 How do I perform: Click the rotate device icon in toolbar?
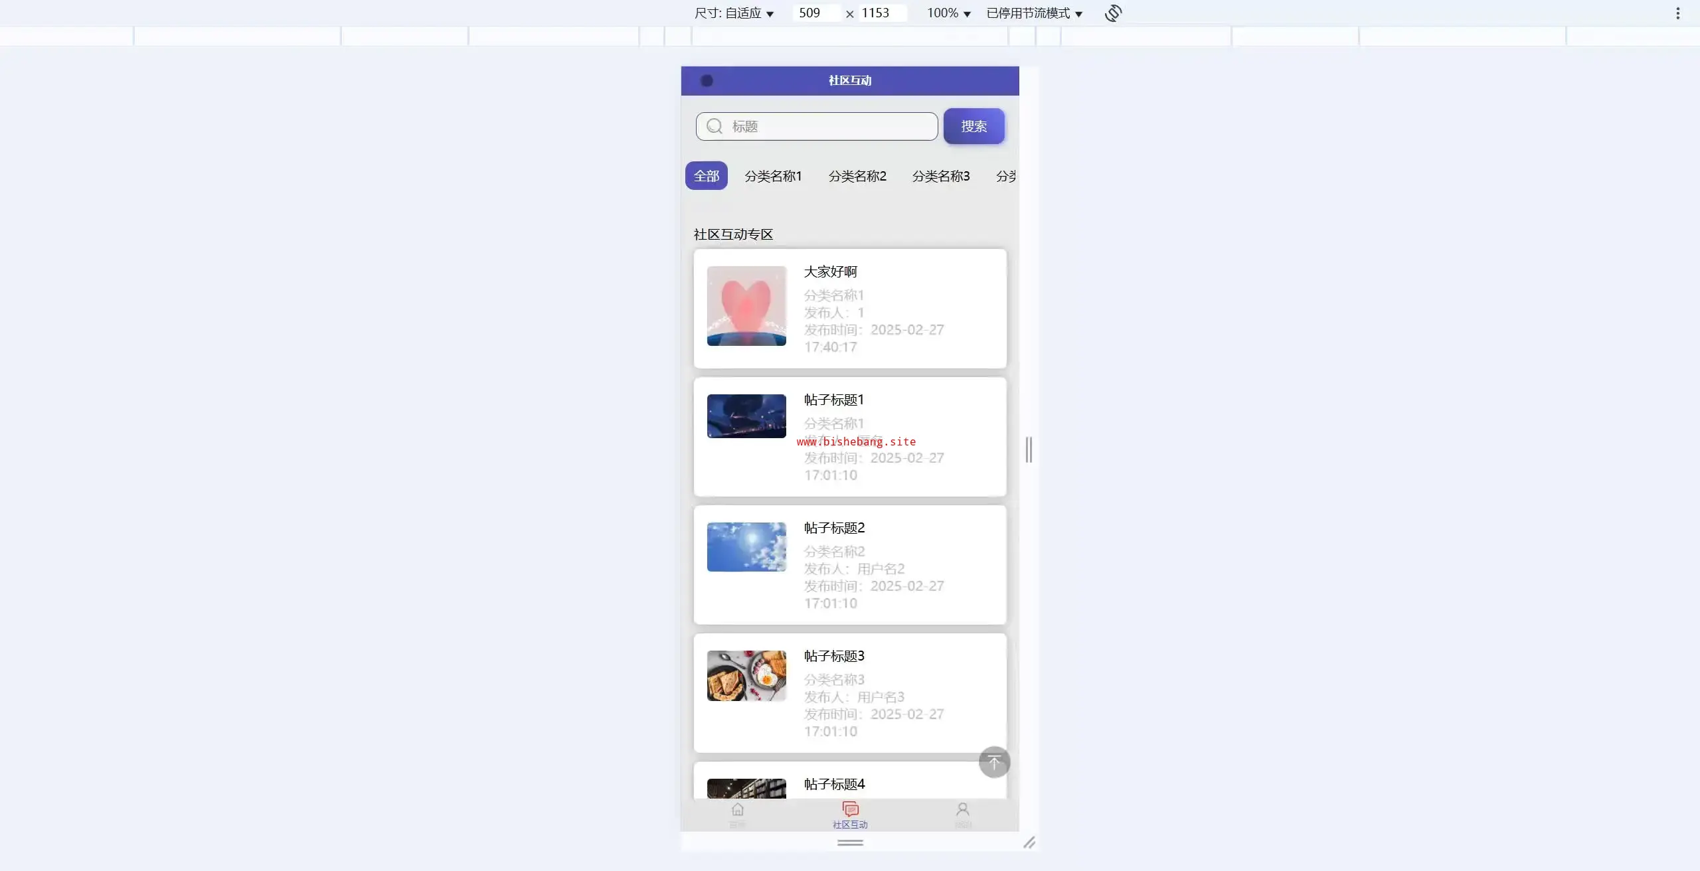(1113, 13)
